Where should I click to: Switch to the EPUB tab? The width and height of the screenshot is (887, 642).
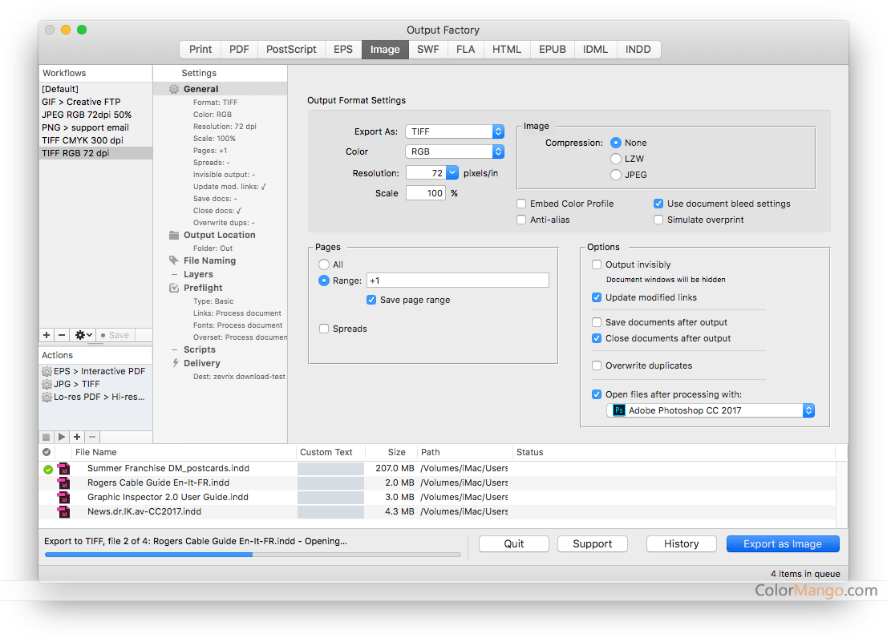coord(552,49)
